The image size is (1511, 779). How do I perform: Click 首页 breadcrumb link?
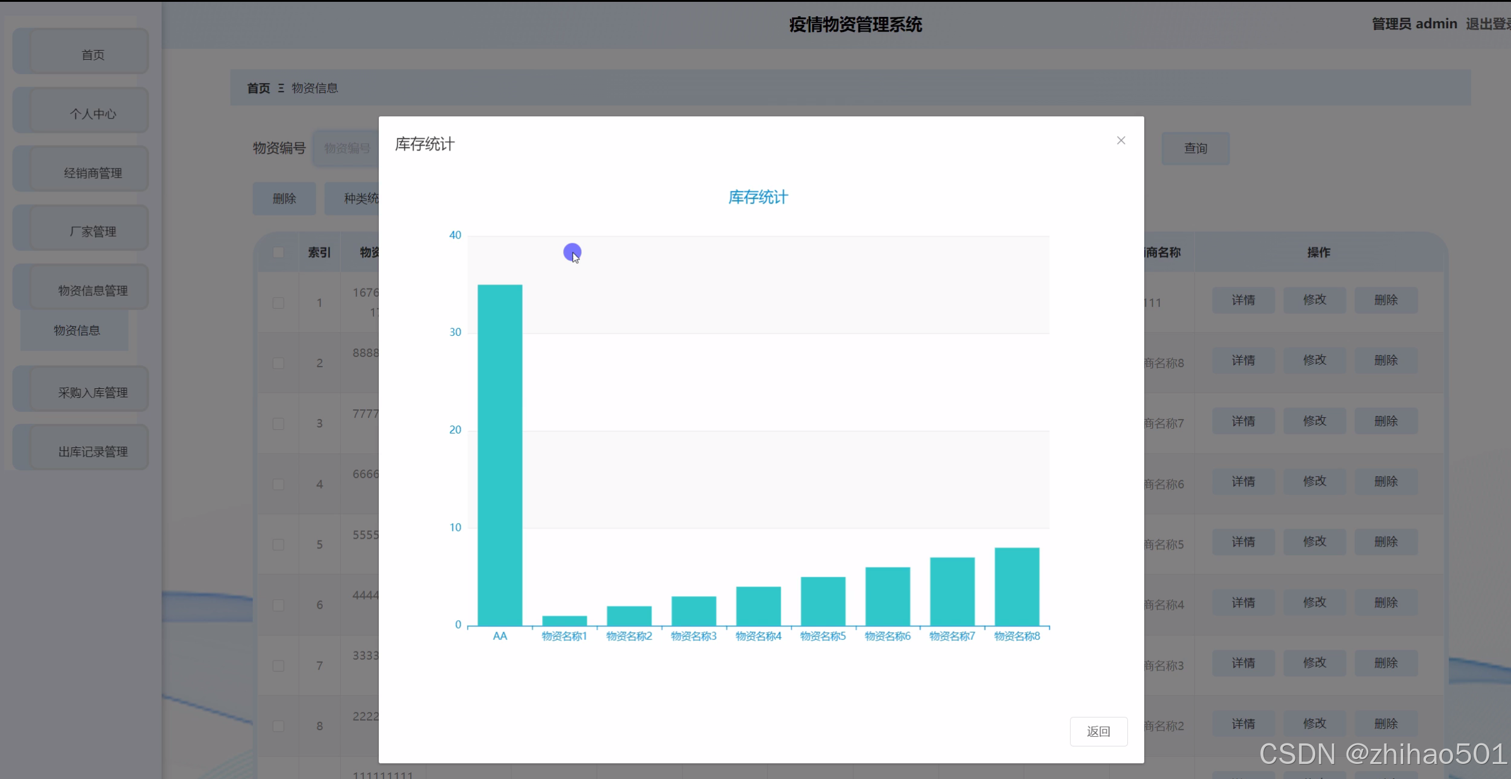[x=258, y=88]
